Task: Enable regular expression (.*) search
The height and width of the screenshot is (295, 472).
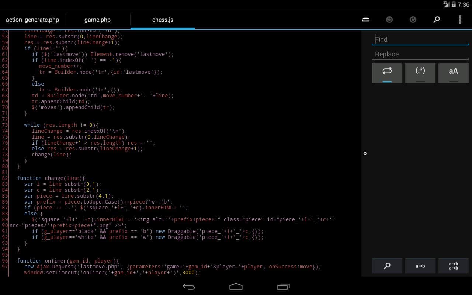Action: point(420,72)
